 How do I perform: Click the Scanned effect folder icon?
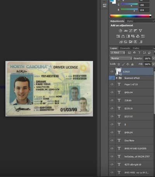coord(120,78)
